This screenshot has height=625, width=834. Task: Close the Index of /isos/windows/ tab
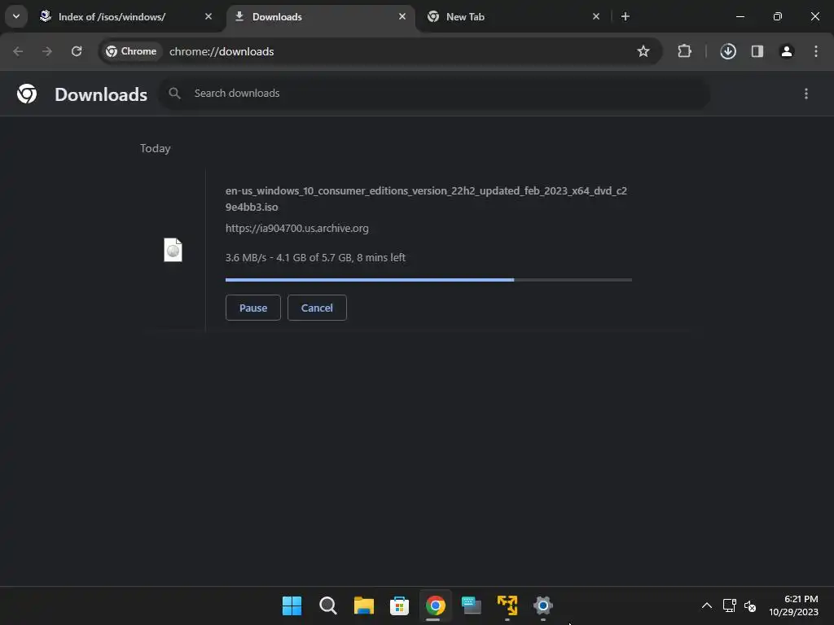click(208, 16)
